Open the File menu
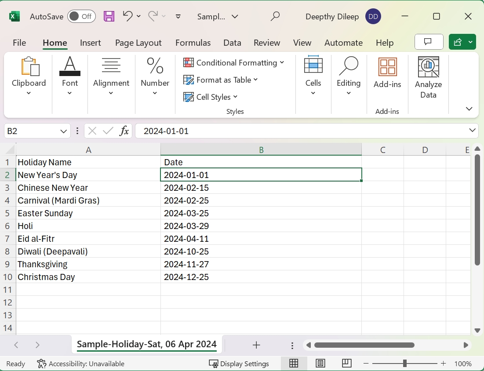The image size is (484, 371). click(x=19, y=43)
